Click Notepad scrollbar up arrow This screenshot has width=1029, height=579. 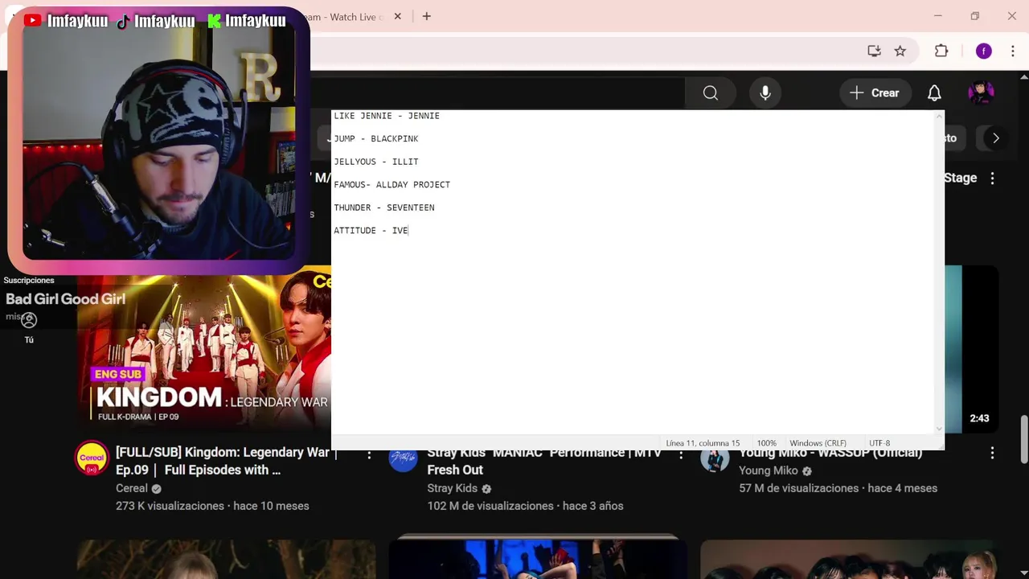[939, 117]
